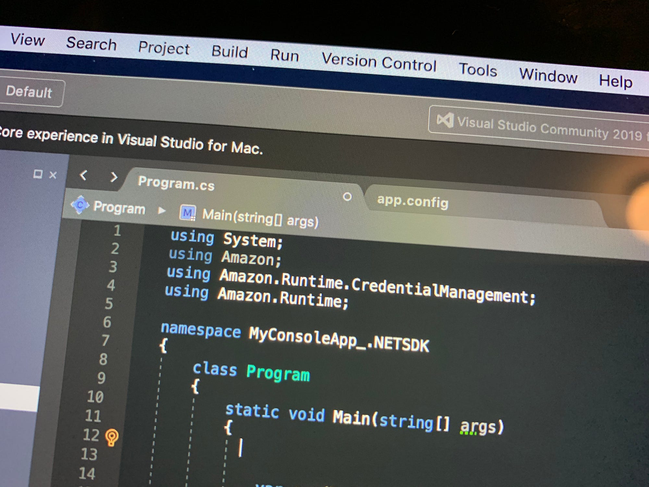
Task: Open the View menu
Action: (27, 40)
